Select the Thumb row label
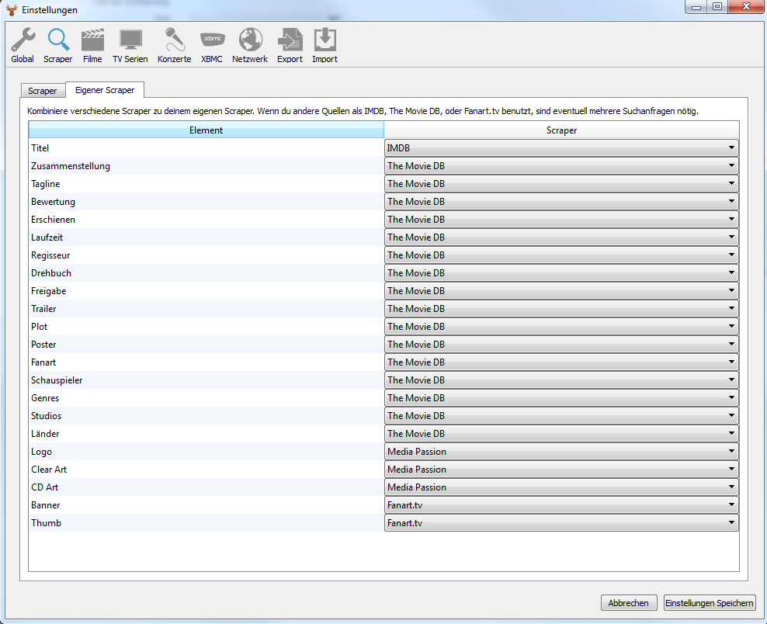The height and width of the screenshot is (624, 767). pyautogui.click(x=46, y=523)
